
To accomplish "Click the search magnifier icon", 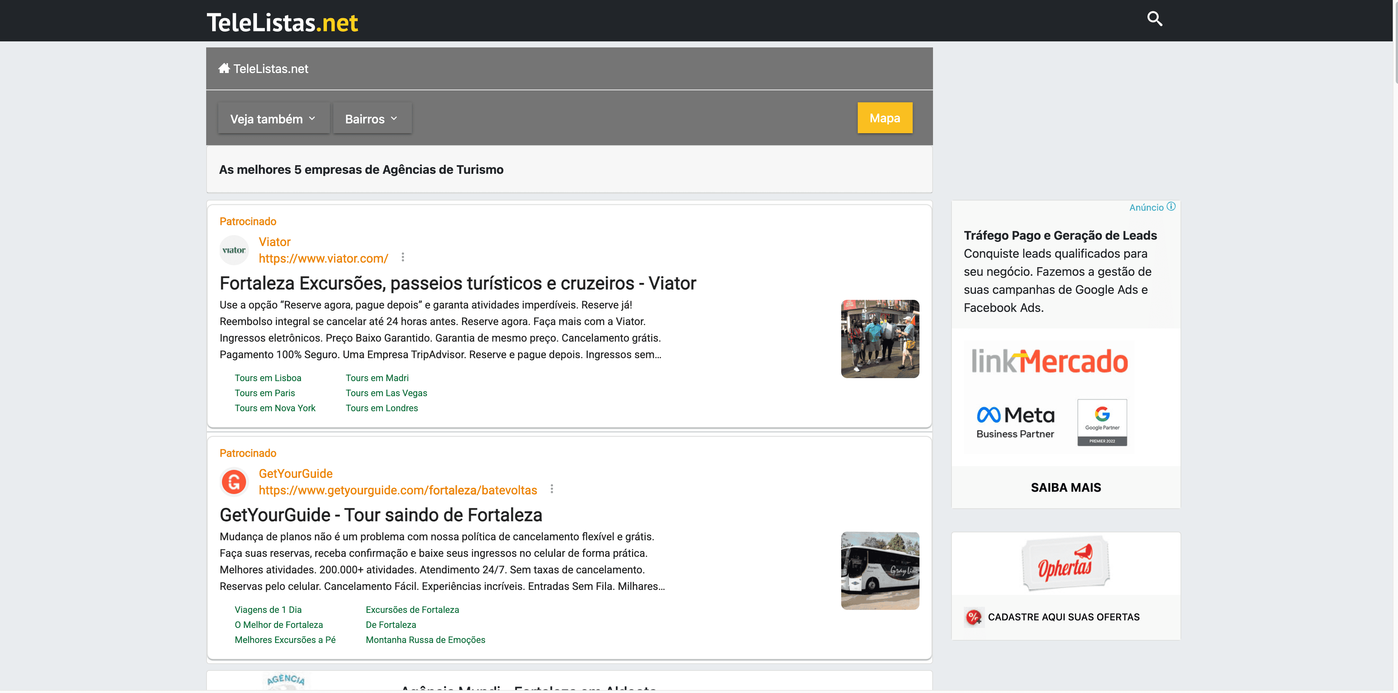I will coord(1154,19).
